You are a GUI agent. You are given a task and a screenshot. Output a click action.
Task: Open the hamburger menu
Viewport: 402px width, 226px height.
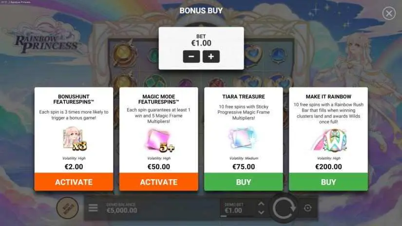93,208
